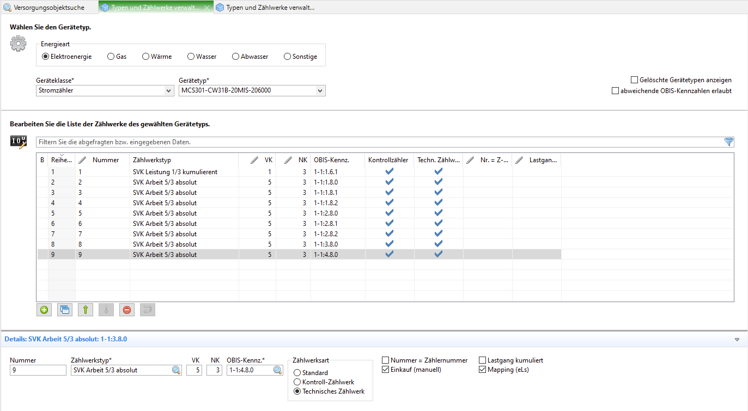Click the green add Zählwerk button
Screen dimensions: 748x411
pyautogui.click(x=44, y=310)
